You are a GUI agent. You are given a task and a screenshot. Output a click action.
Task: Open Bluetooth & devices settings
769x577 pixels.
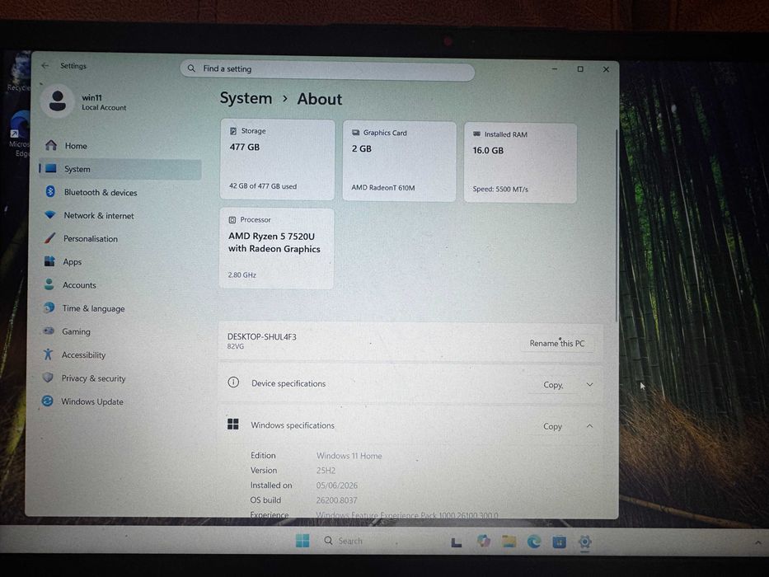coord(120,192)
